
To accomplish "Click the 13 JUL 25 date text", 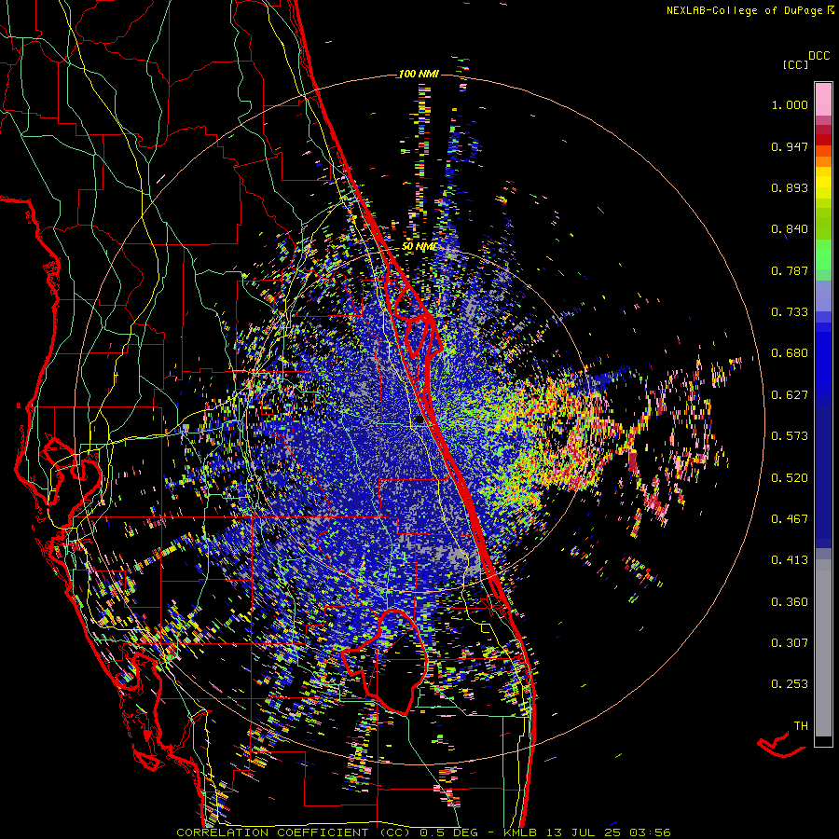I will 585,832.
